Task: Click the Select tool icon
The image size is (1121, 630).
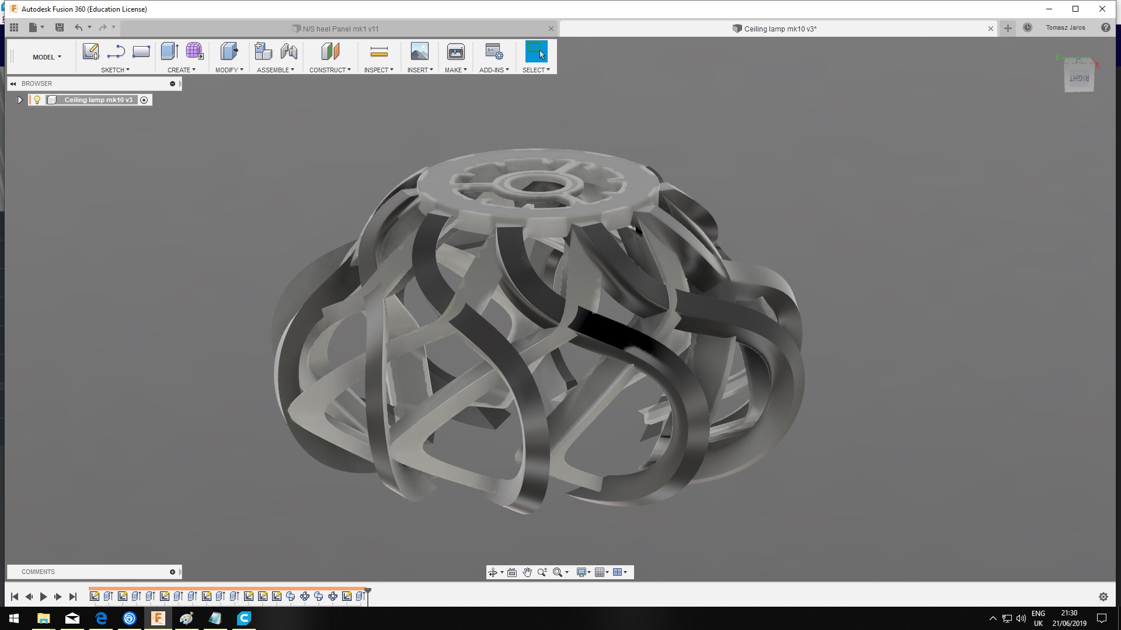Action: point(536,51)
